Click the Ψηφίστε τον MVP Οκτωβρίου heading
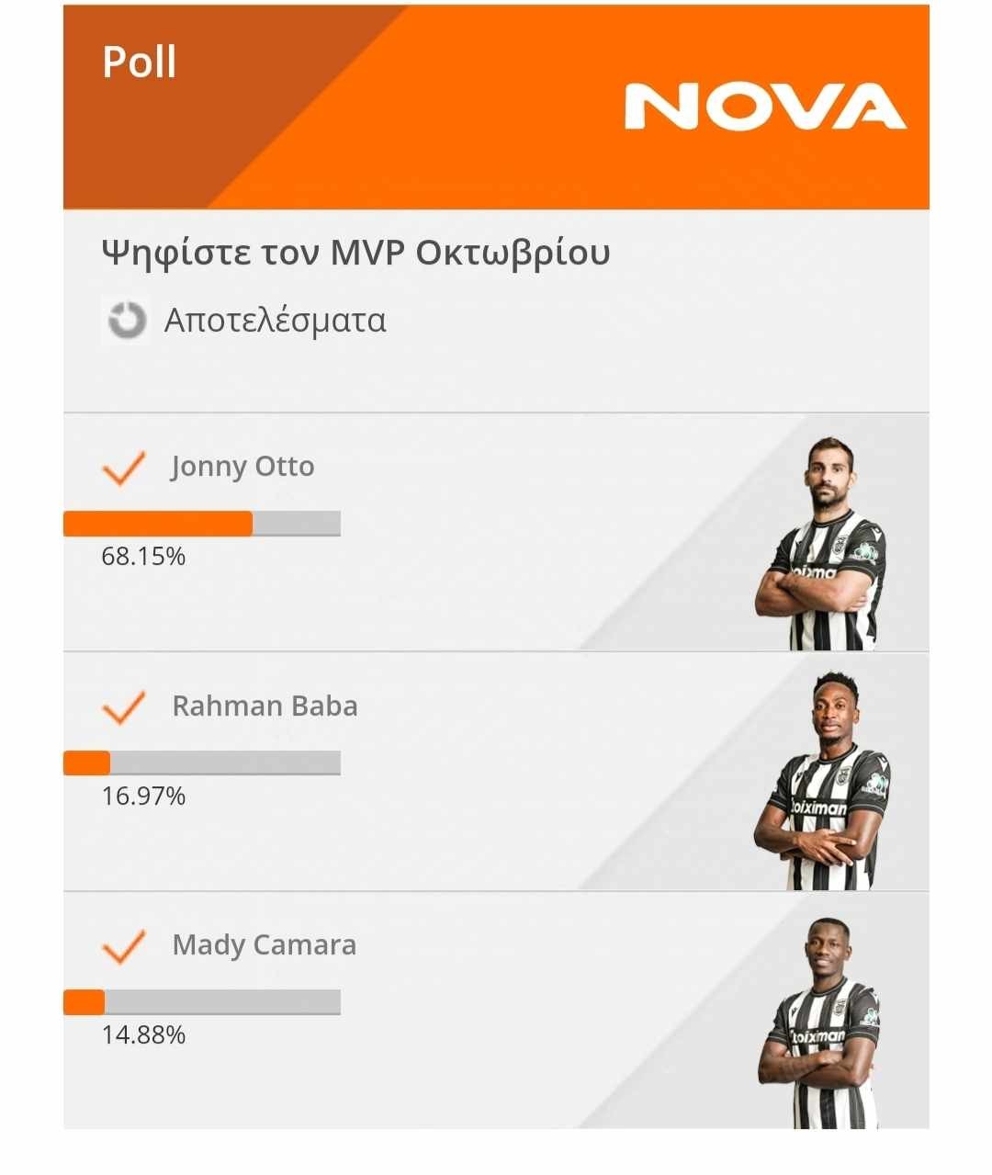 pos(355,252)
